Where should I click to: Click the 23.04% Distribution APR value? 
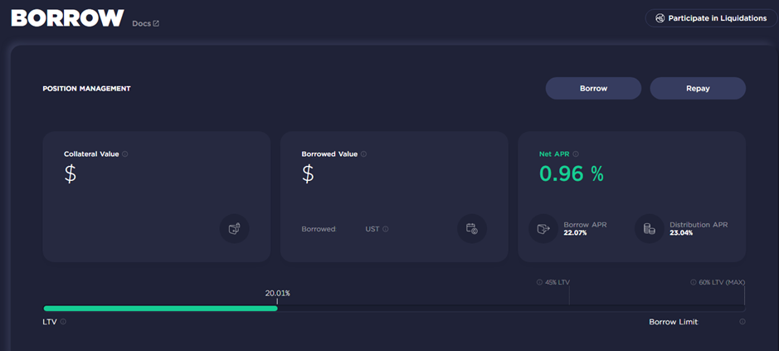coord(681,232)
